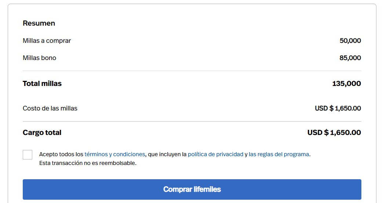Click the Comprar lifemiles button
The width and height of the screenshot is (390, 203).
coord(192,189)
